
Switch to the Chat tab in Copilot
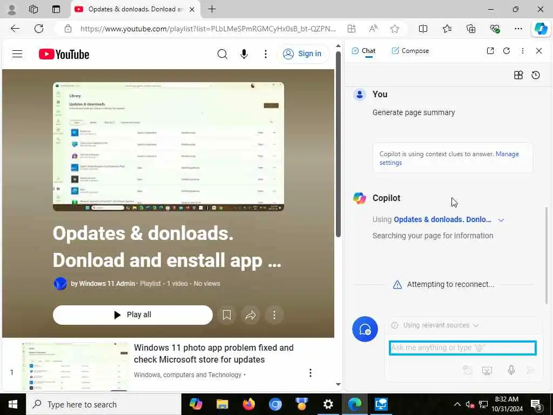tap(363, 51)
